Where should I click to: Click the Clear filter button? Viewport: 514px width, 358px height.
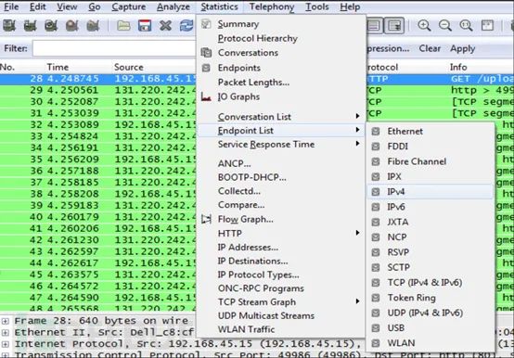coord(430,48)
